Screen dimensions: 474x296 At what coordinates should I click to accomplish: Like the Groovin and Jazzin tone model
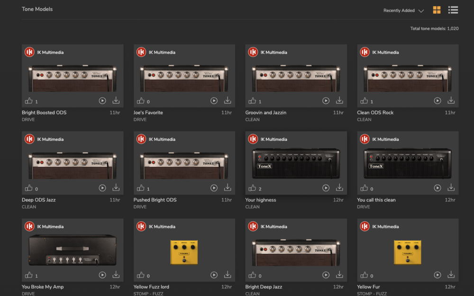tap(252, 101)
